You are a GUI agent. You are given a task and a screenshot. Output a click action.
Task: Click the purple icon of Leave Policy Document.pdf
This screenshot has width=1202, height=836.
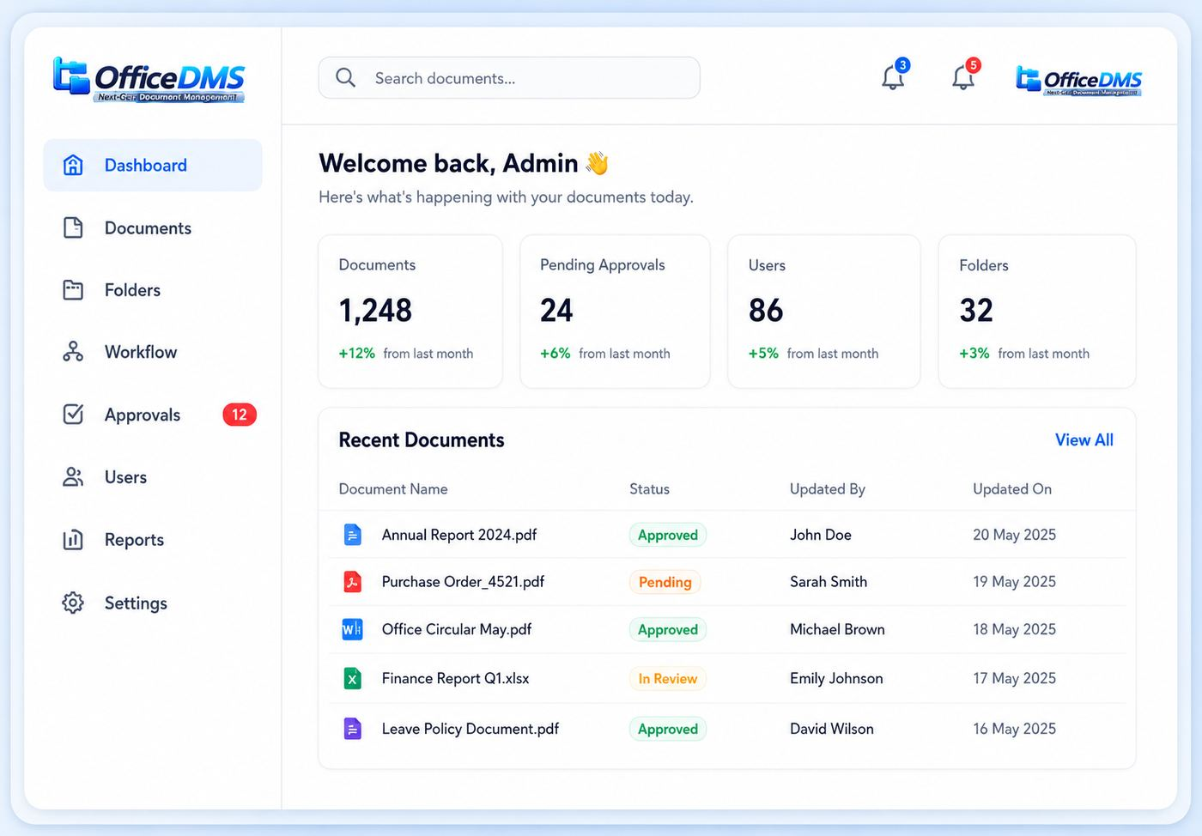(352, 729)
